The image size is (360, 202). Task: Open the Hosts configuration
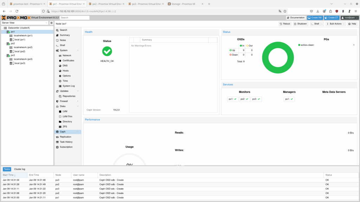pyautogui.click(x=65, y=71)
